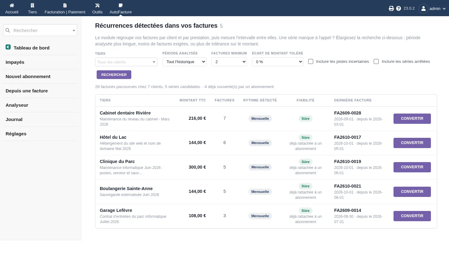Open the Impayés sidebar entry

click(15, 62)
